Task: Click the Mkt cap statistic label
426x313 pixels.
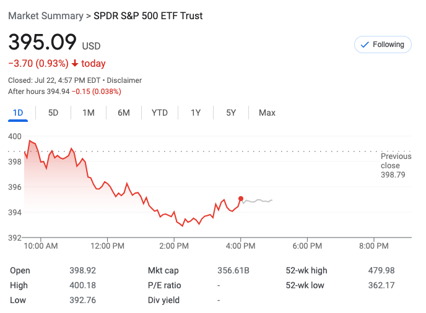Action: (163, 270)
